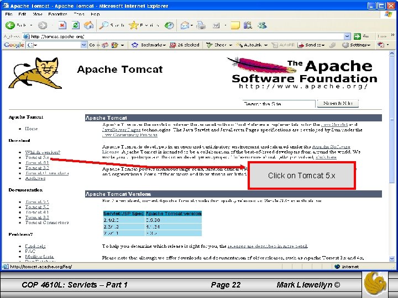Click the Mailing Lists link
398x298 pixels.
(x=39, y=257)
